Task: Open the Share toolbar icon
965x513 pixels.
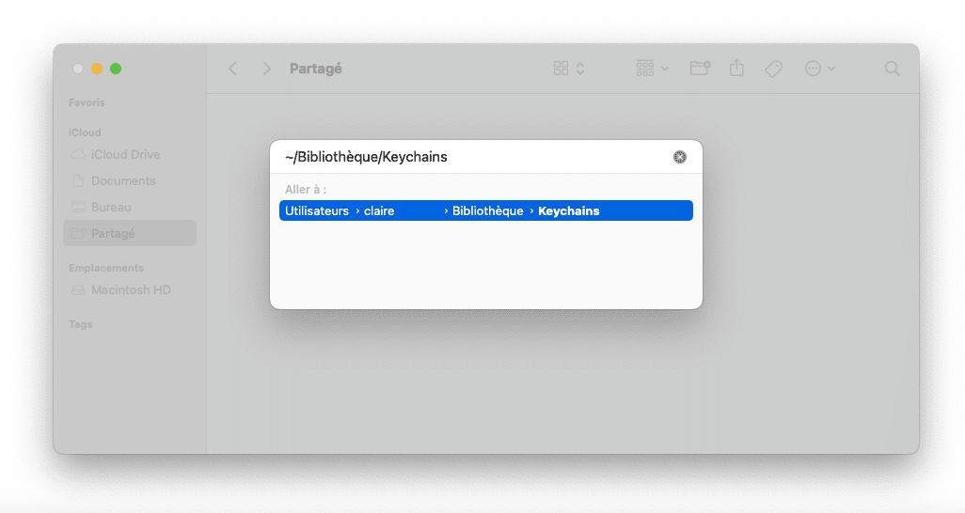Action: click(736, 69)
